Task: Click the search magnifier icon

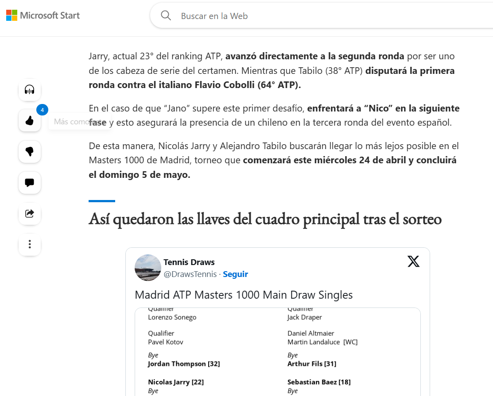Action: click(166, 15)
